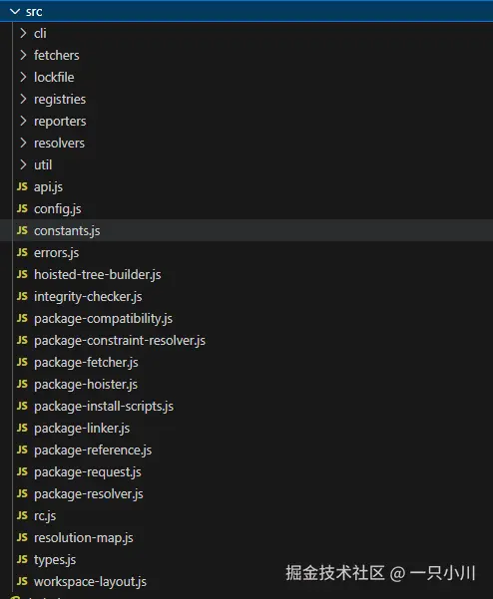Click the JS icon beside integrity-checker.js
The image size is (493, 599).
click(x=22, y=296)
